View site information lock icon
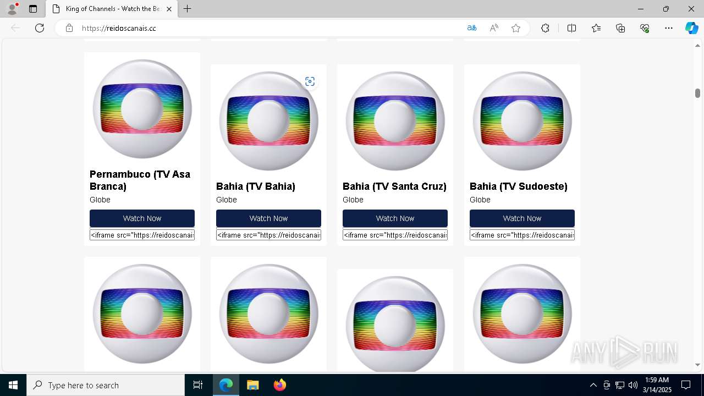Image resolution: width=704 pixels, height=396 pixels. (69, 28)
